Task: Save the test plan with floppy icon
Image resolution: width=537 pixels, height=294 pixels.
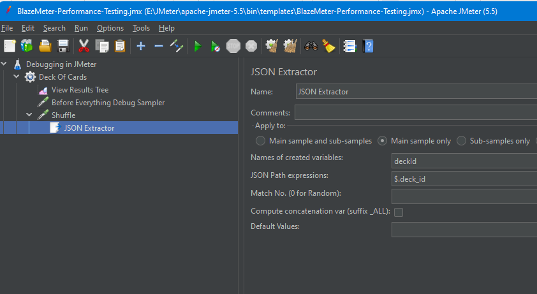Action: tap(63, 46)
